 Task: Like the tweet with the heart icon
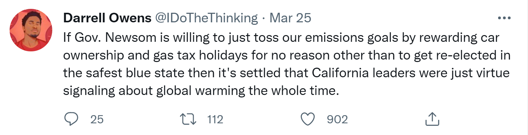pos(307,119)
